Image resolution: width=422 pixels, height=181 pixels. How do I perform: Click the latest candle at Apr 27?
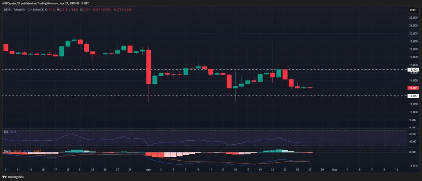point(310,88)
